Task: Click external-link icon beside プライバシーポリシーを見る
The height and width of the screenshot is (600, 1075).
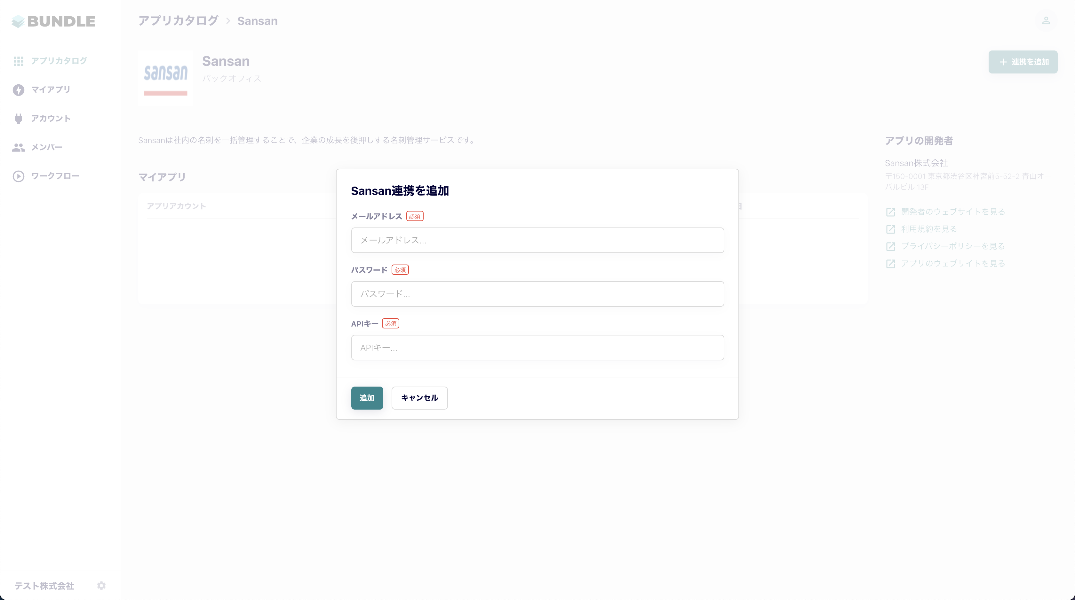Action: click(x=890, y=247)
